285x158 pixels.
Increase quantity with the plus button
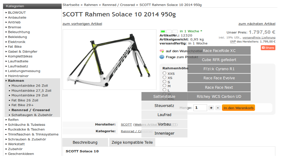click(x=211, y=108)
